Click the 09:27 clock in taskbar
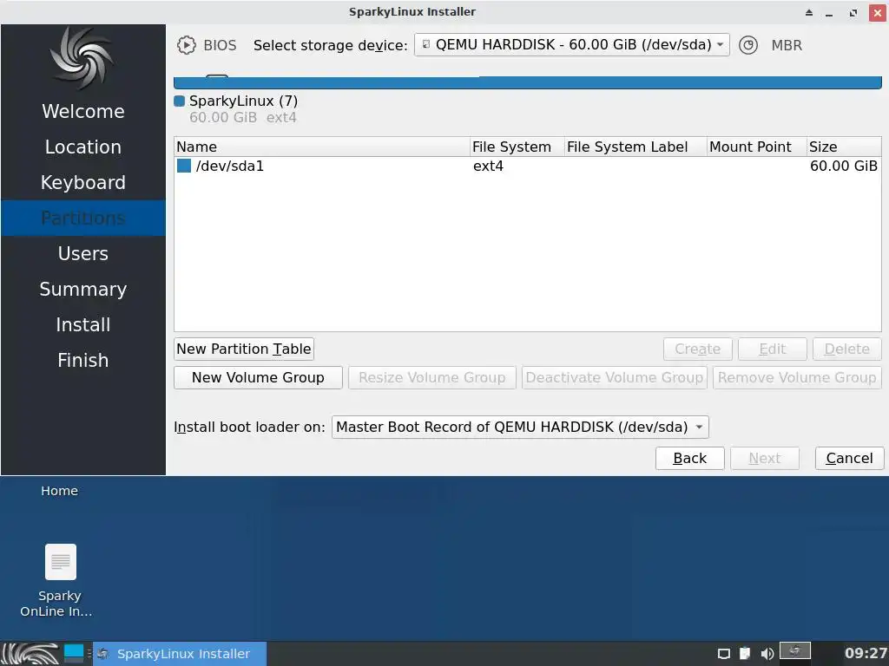The image size is (889, 666). click(866, 654)
